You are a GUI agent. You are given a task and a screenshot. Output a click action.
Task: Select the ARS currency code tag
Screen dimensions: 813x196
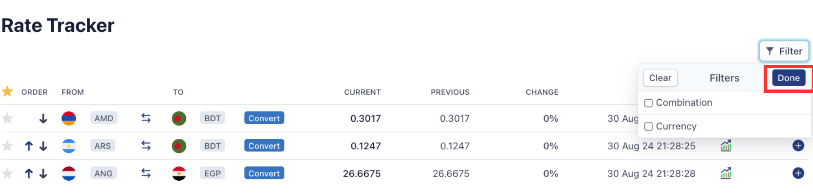pos(103,146)
